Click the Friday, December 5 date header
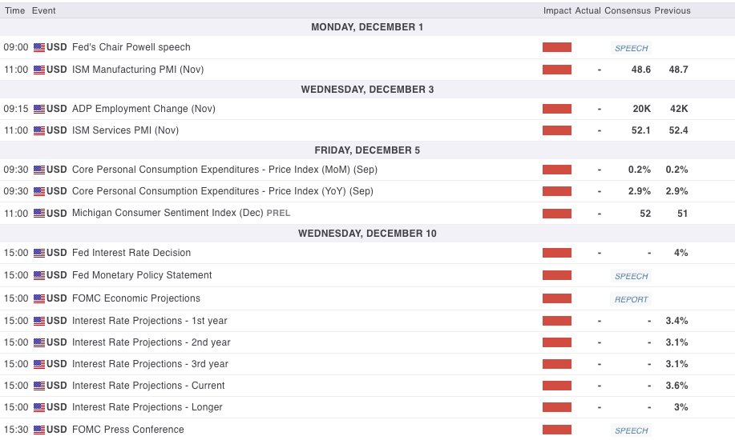 pos(367,150)
